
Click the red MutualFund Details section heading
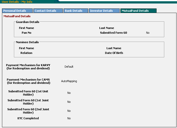17,16
